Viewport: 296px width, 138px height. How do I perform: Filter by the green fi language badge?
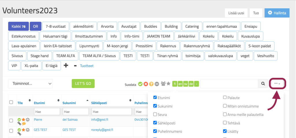click(x=175, y=84)
